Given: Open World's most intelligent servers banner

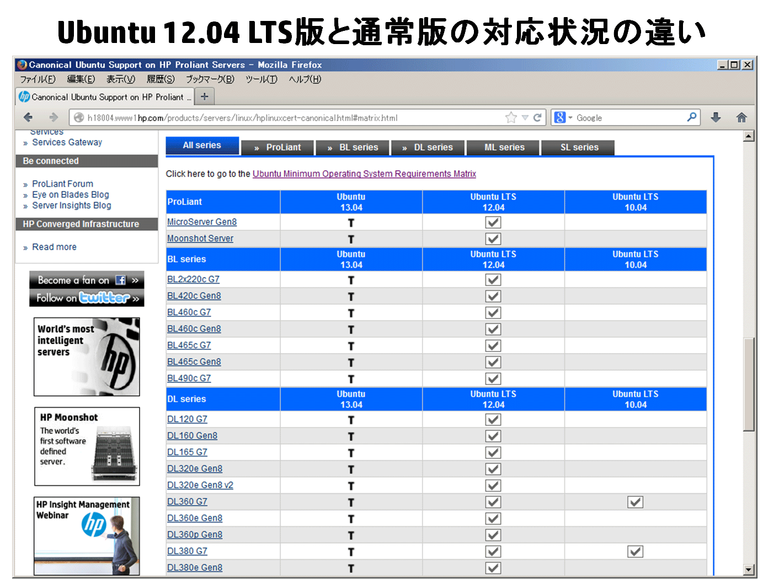Looking at the screenshot, I should click(x=87, y=356).
